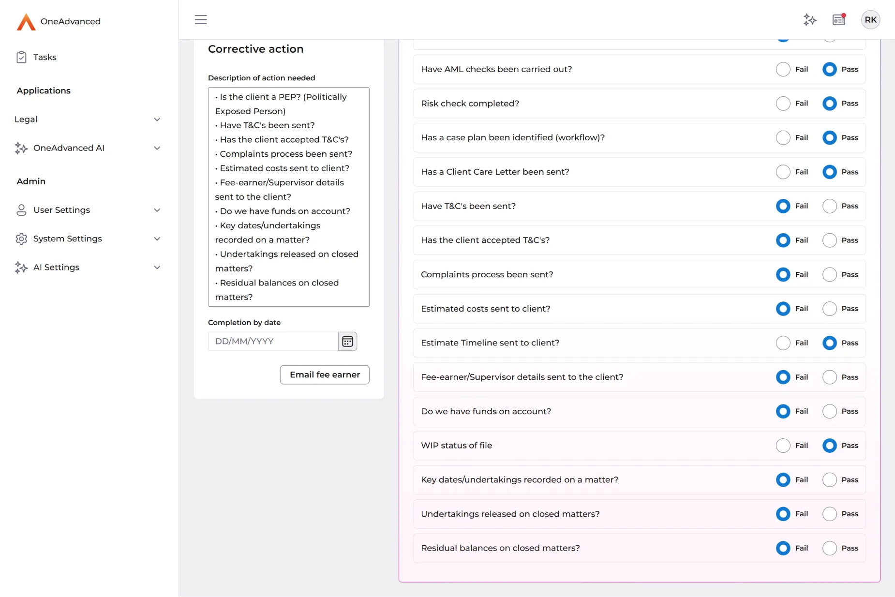
Task: Click the Tasks clipboard icon
Action: pyautogui.click(x=21, y=58)
